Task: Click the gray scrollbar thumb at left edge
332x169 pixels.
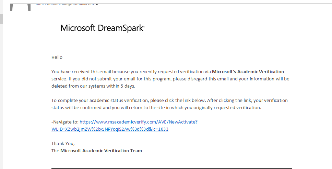Action: [x=1, y=19]
